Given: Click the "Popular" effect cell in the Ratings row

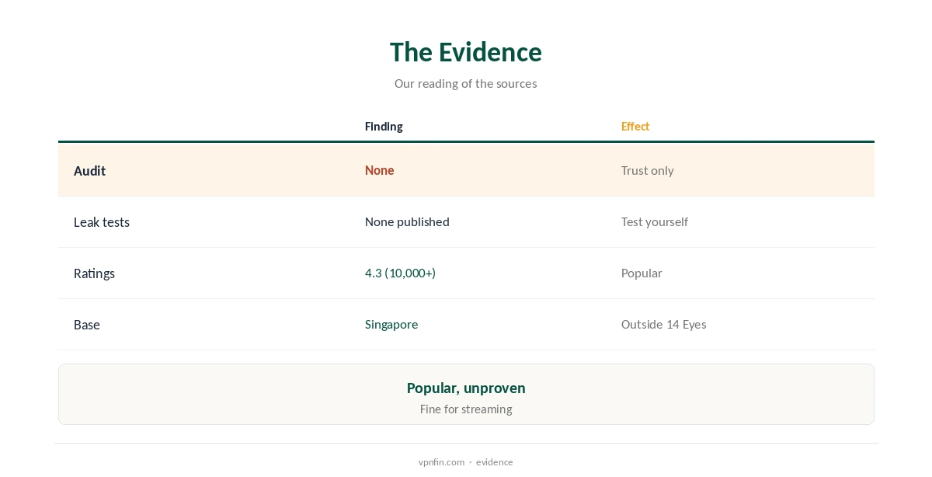Looking at the screenshot, I should click(642, 273).
